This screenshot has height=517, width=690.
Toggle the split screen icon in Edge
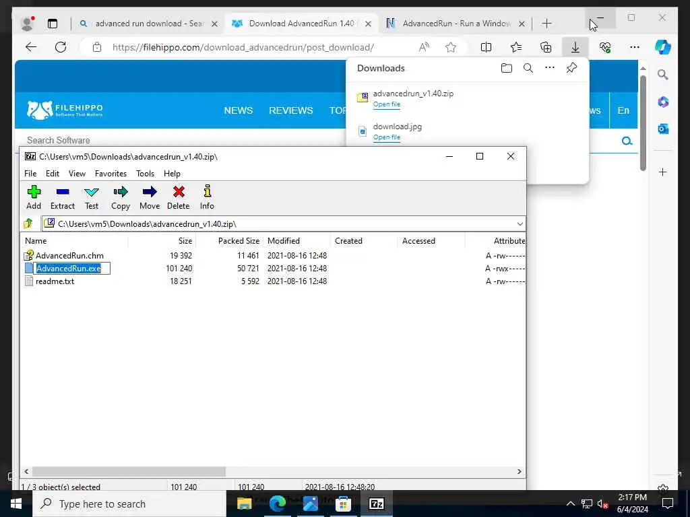487,47
